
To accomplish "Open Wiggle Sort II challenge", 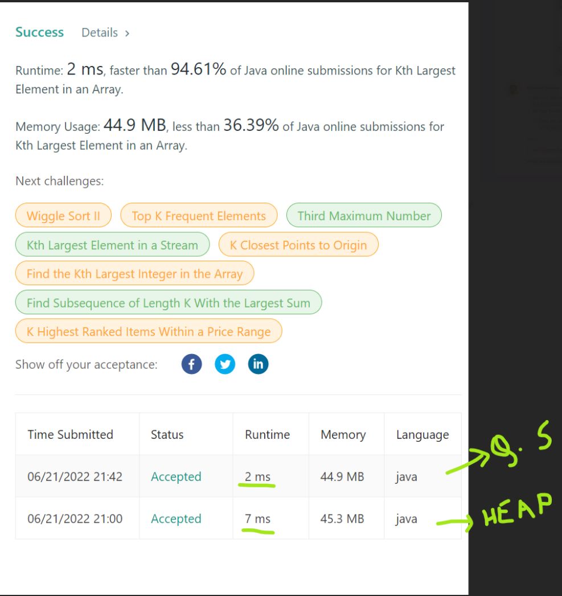I will tap(64, 216).
